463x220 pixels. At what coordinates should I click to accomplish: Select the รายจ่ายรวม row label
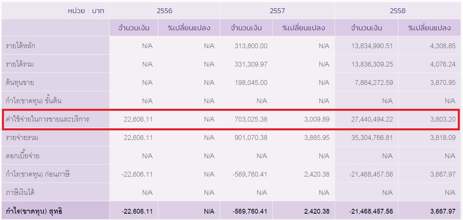coord(22,137)
